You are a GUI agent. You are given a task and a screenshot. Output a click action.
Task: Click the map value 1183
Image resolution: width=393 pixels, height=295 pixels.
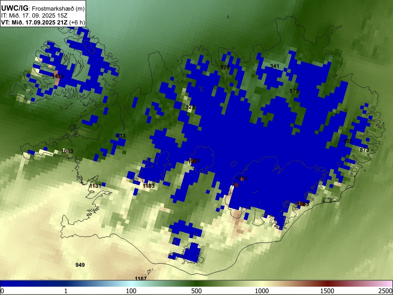[148, 186]
